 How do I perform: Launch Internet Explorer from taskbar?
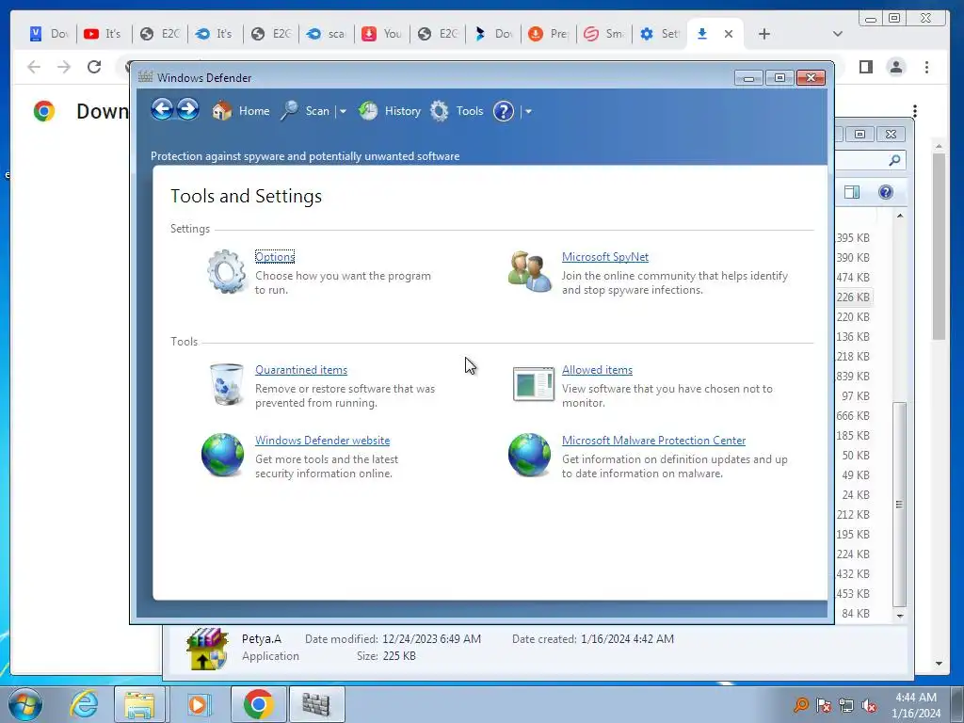pos(84,704)
